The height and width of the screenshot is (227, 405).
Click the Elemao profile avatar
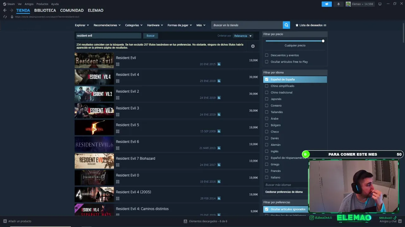348,4
